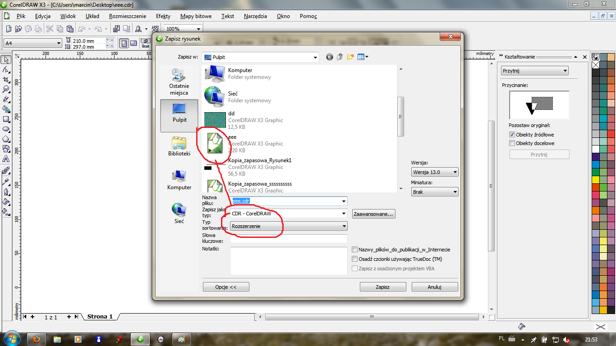Screen dimensions: 616x346
Task: Click the Zapisz button
Action: pos(382,287)
